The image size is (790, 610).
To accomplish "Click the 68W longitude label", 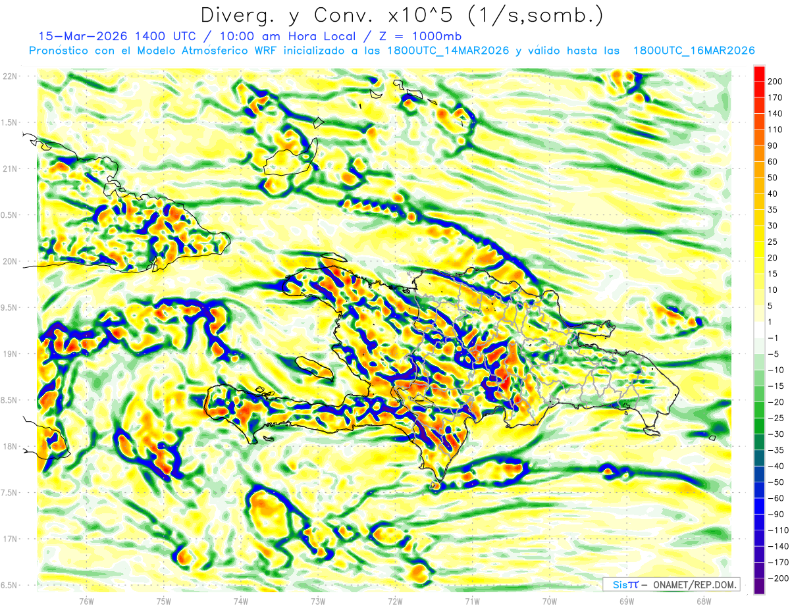I will tap(704, 601).
